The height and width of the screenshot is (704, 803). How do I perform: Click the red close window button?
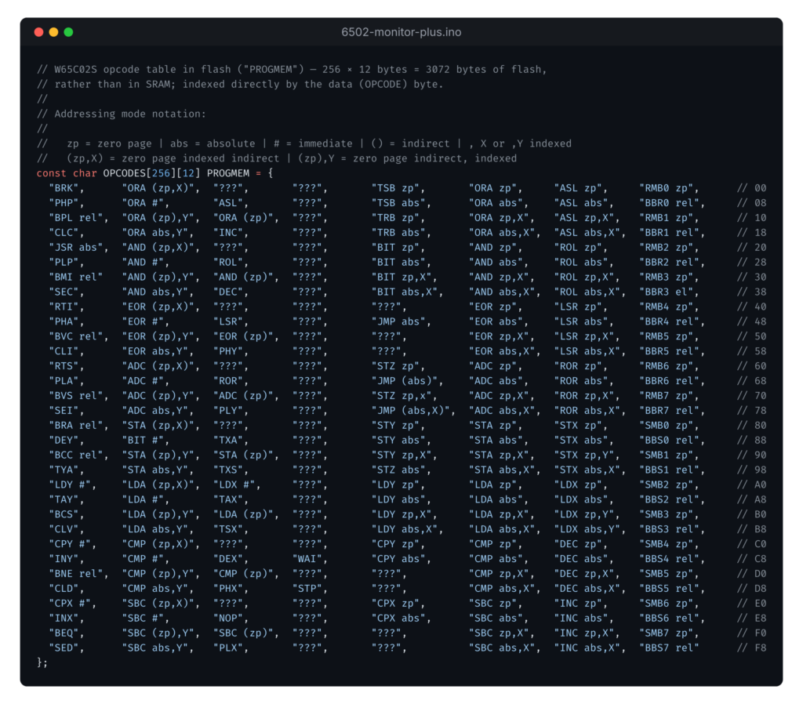[x=38, y=32]
